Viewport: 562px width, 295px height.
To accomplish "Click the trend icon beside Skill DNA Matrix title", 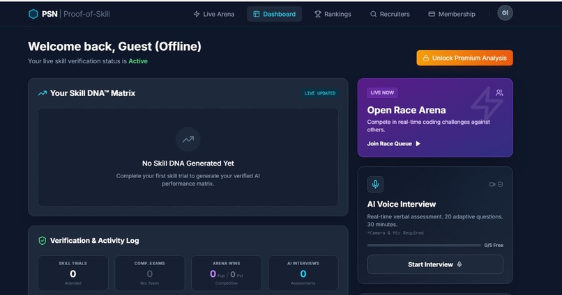I will (x=43, y=93).
